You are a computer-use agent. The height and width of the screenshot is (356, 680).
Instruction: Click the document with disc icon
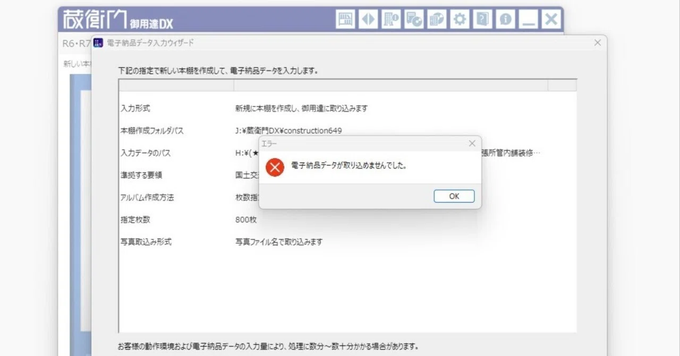click(x=414, y=20)
